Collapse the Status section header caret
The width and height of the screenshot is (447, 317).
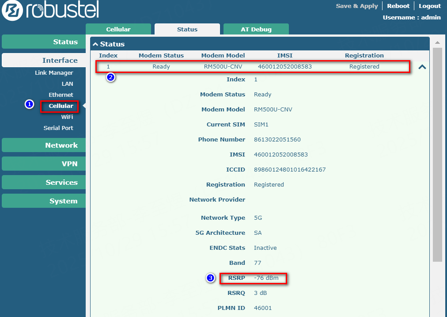[x=95, y=44]
